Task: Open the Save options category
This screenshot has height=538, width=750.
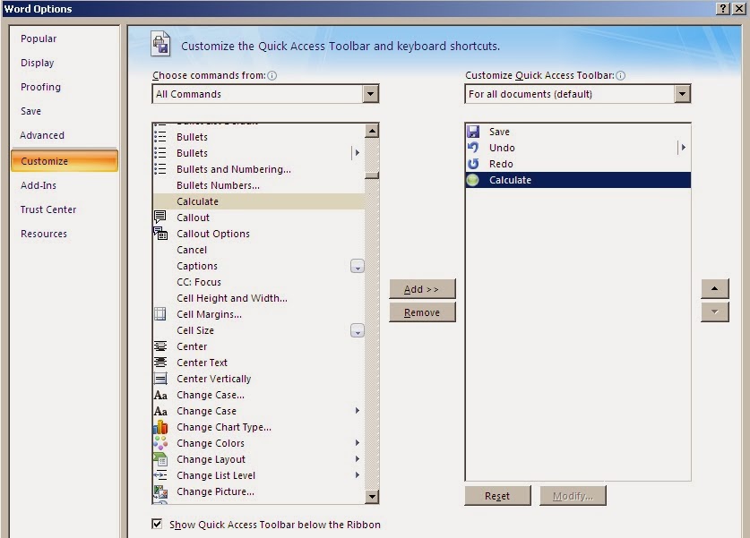Action: [x=30, y=111]
